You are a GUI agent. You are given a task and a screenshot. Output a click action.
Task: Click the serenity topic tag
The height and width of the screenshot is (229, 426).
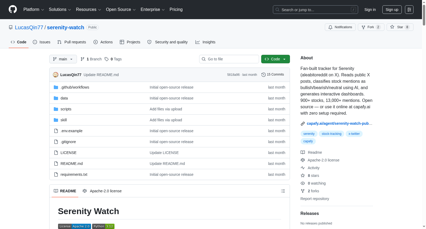309,134
